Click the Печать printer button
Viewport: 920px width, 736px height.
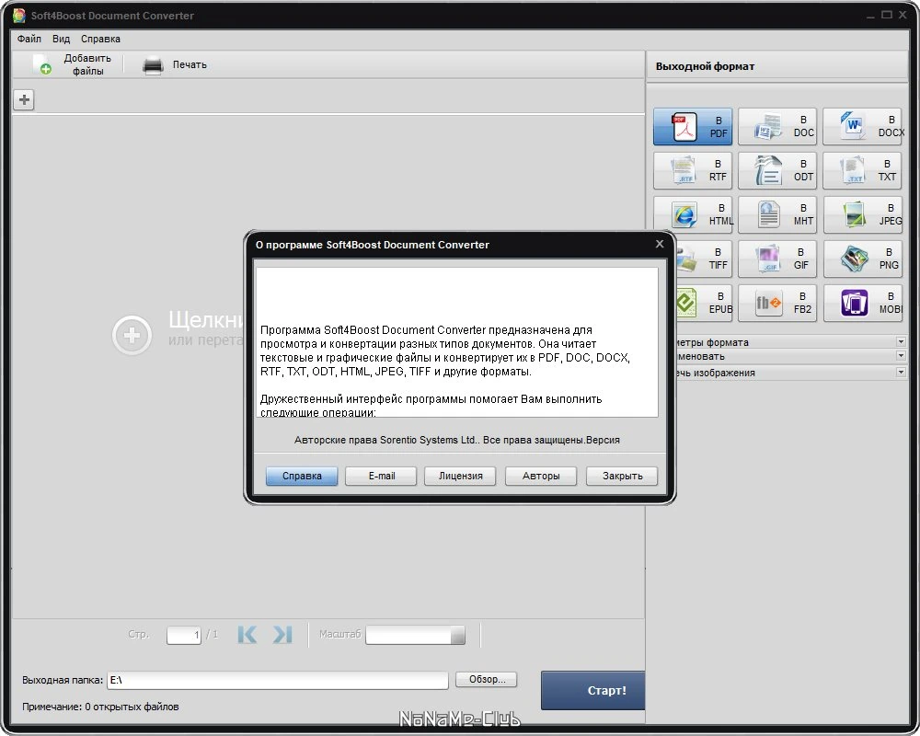pyautogui.click(x=175, y=64)
